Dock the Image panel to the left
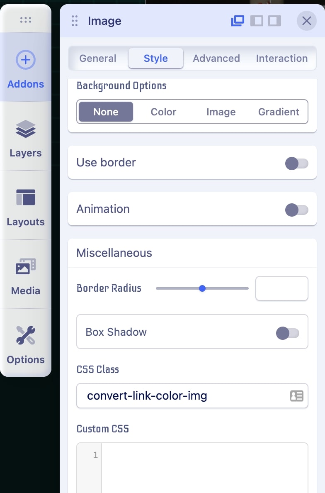The image size is (325, 493). (257, 21)
